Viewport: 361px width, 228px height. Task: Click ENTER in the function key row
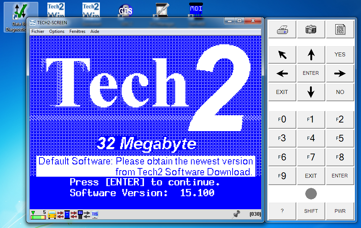(x=340, y=176)
